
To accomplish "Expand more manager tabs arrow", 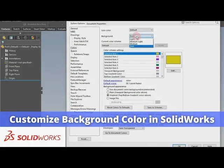I will (38, 37).
